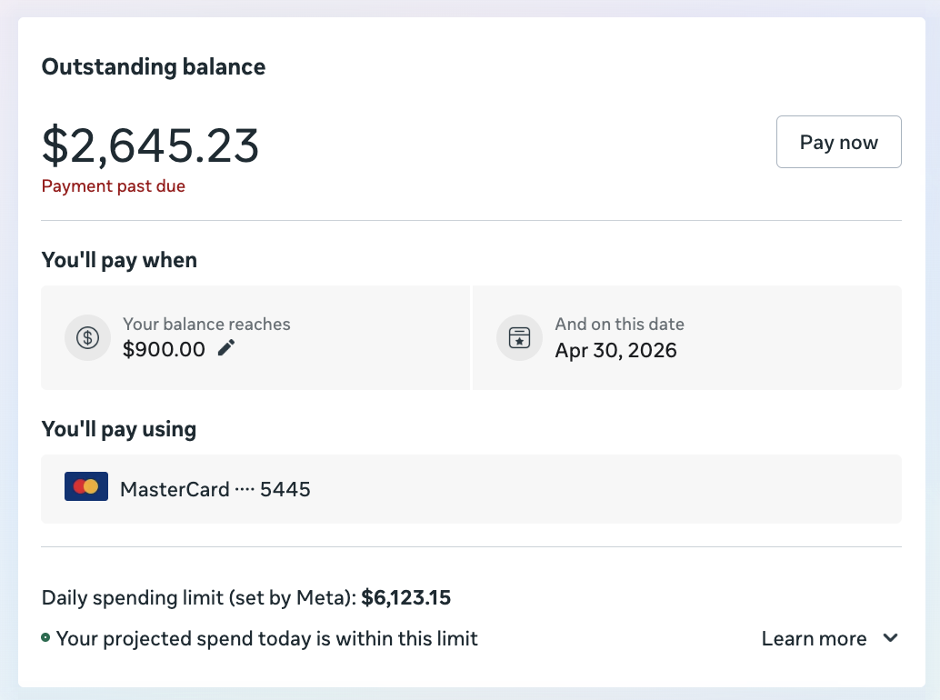Select the MasterCard 5445 payment method row
Image resolution: width=940 pixels, height=700 pixels.
coord(471,489)
